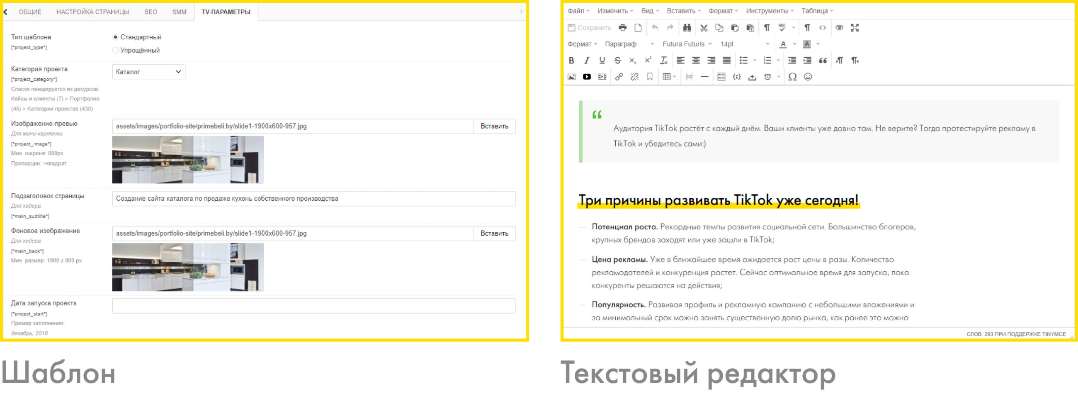Switch to the ОБЩИЕ tab
Image resolution: width=1078 pixels, height=394 pixels.
coord(30,12)
